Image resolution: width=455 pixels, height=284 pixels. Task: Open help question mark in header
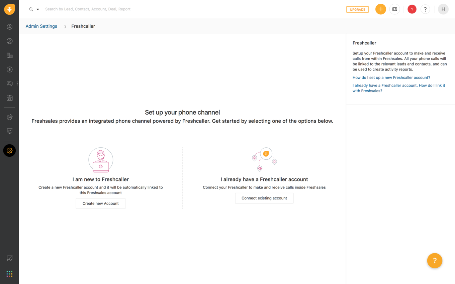425,9
